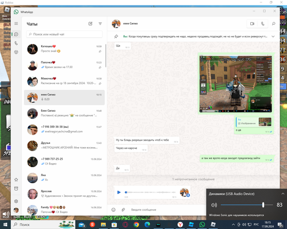Open own profile picture in the sidebar
This screenshot has height=229, width=287.
click(x=16, y=210)
